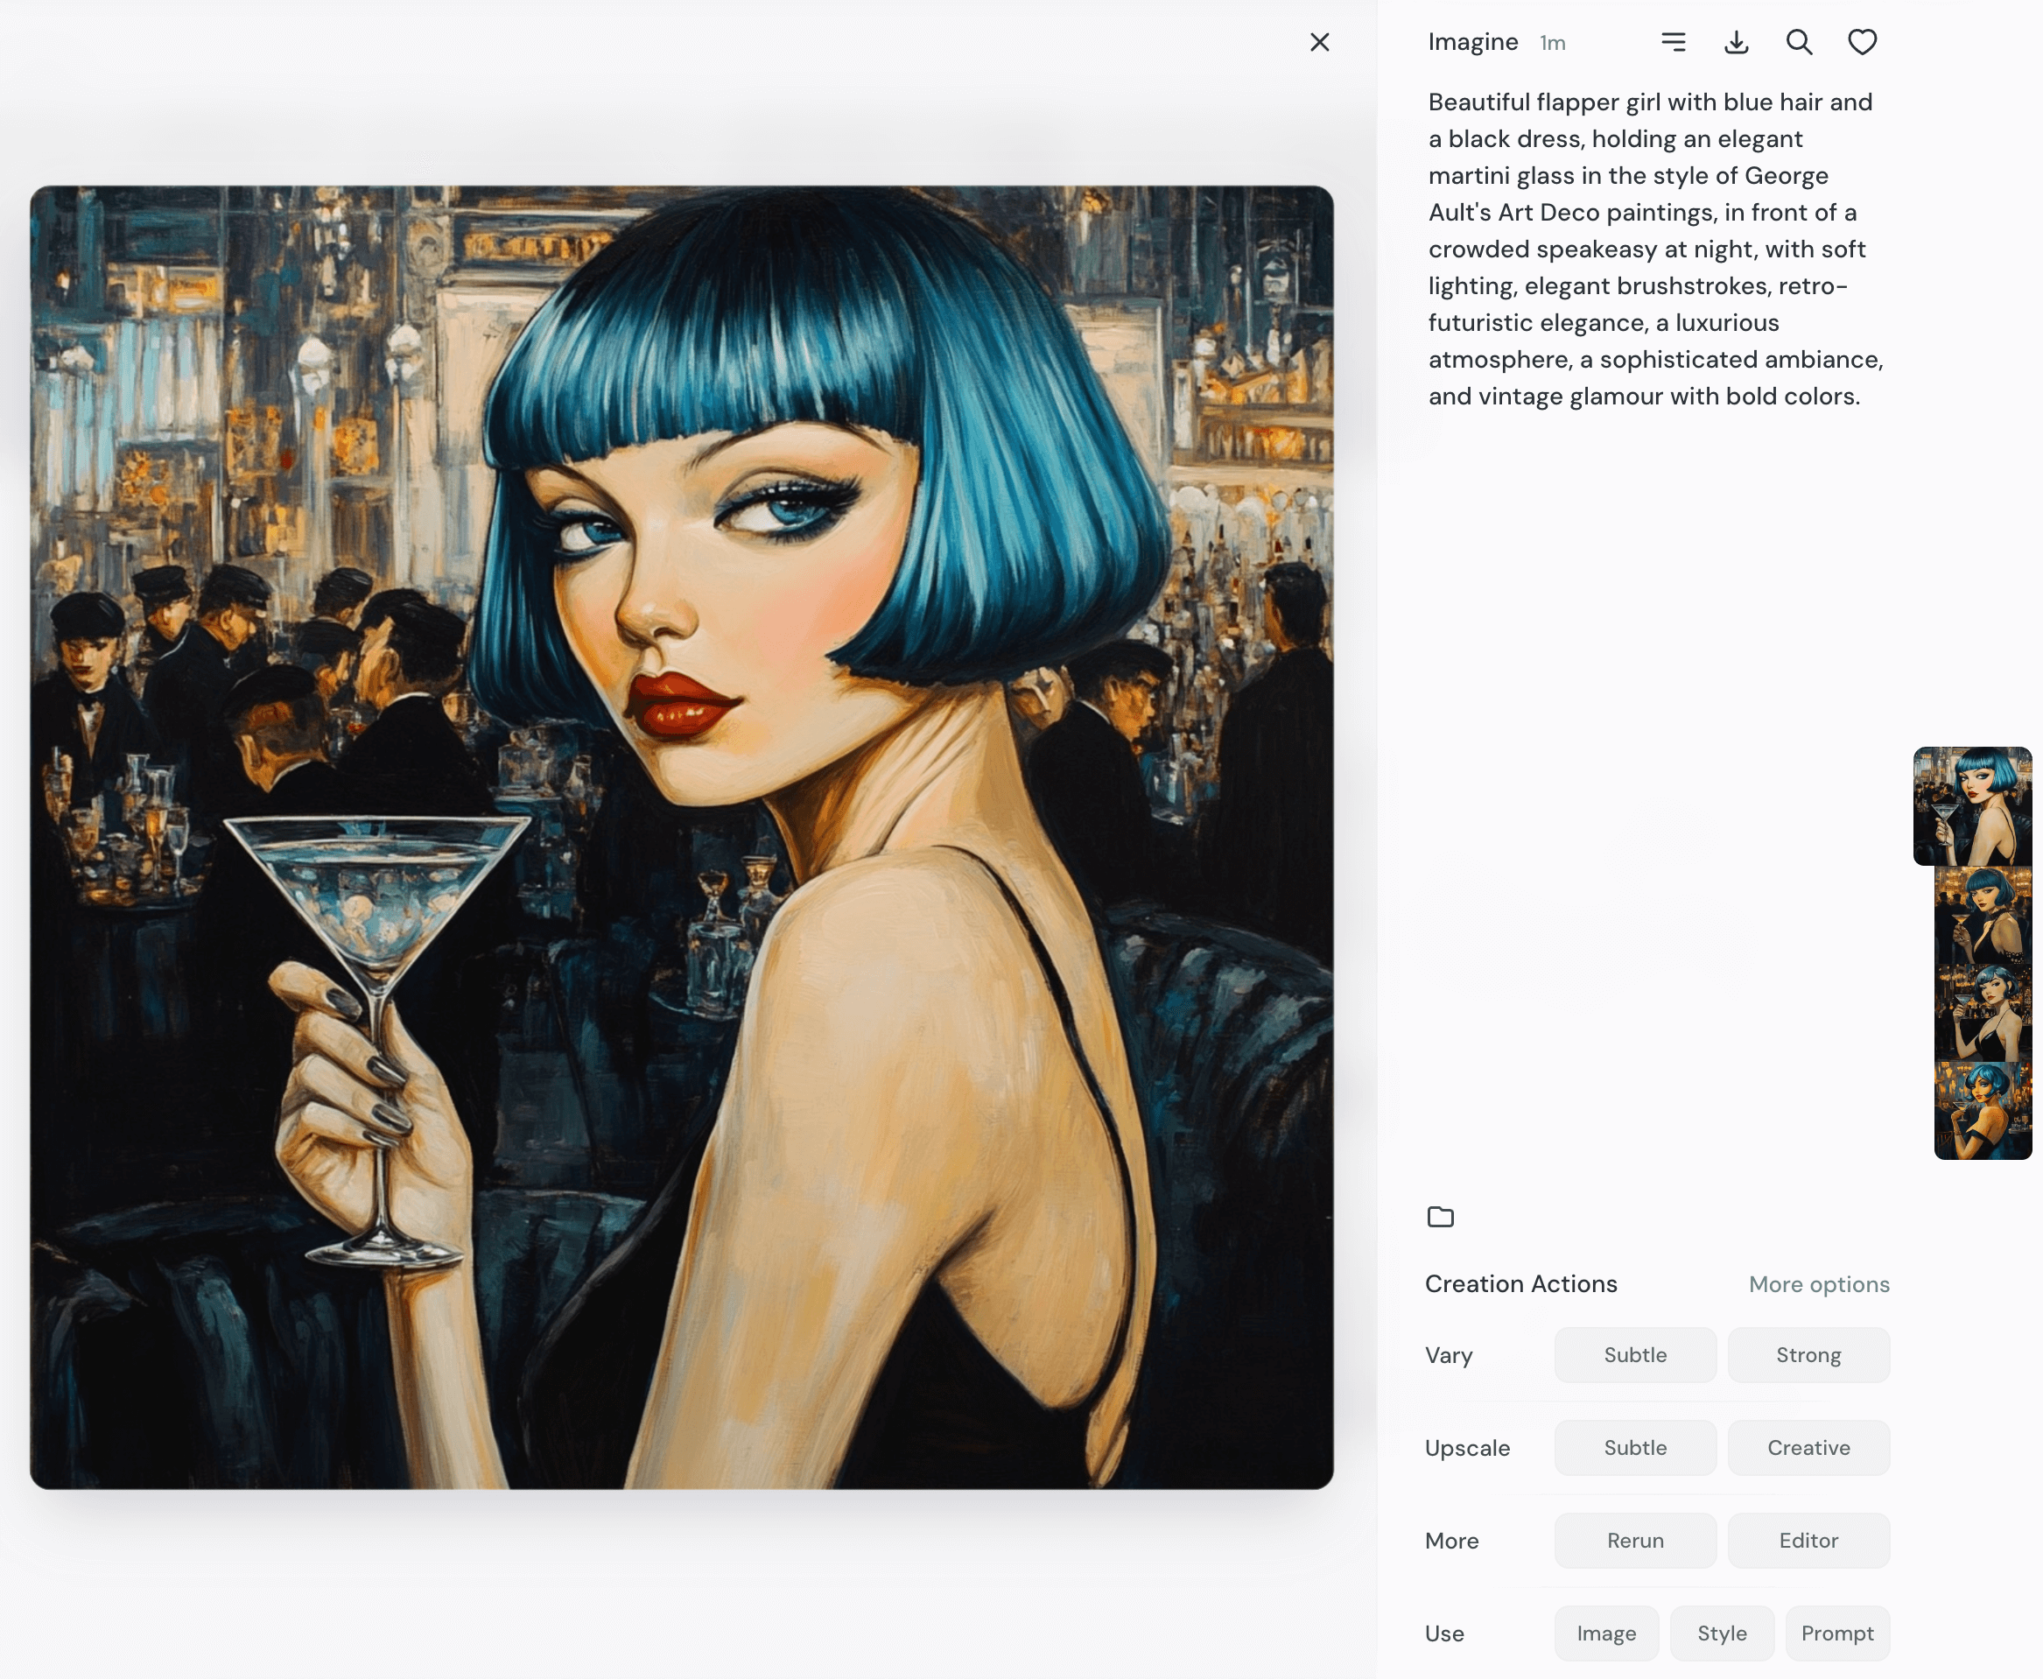
Task: Click the magnifier search icon
Action: click(x=1799, y=43)
